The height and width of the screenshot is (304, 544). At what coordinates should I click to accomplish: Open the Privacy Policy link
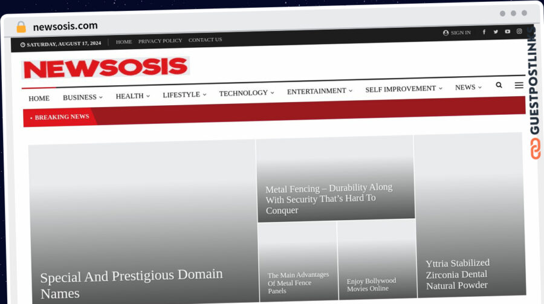click(160, 41)
